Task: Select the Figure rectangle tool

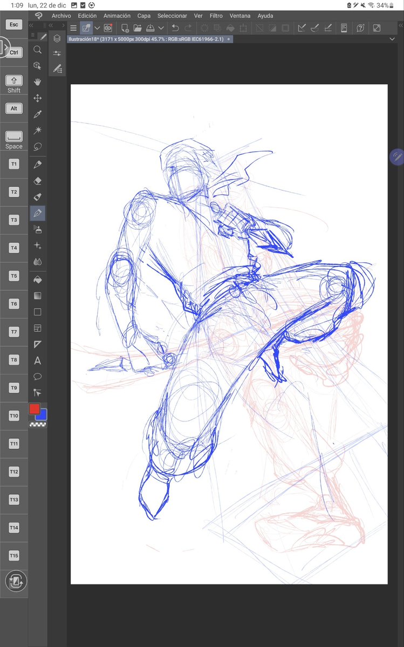Action: [x=38, y=312]
